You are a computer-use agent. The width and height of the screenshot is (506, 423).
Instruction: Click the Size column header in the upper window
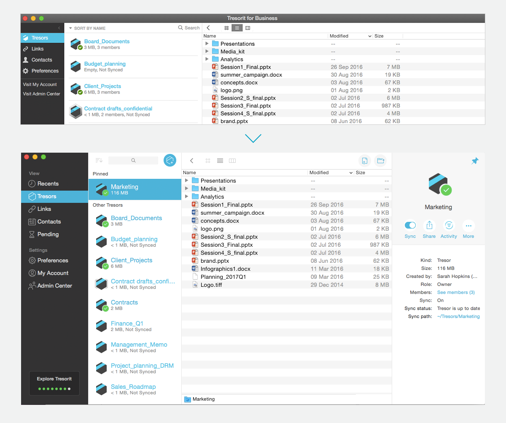[388, 36]
